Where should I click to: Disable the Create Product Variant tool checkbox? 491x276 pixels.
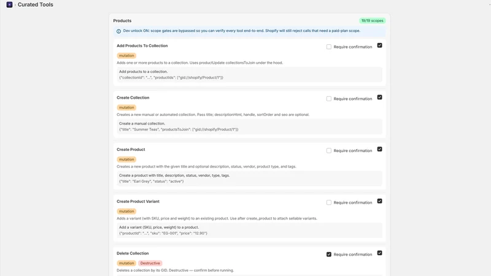tap(379, 201)
